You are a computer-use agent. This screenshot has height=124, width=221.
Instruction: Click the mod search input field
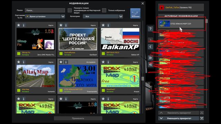tap(45, 10)
